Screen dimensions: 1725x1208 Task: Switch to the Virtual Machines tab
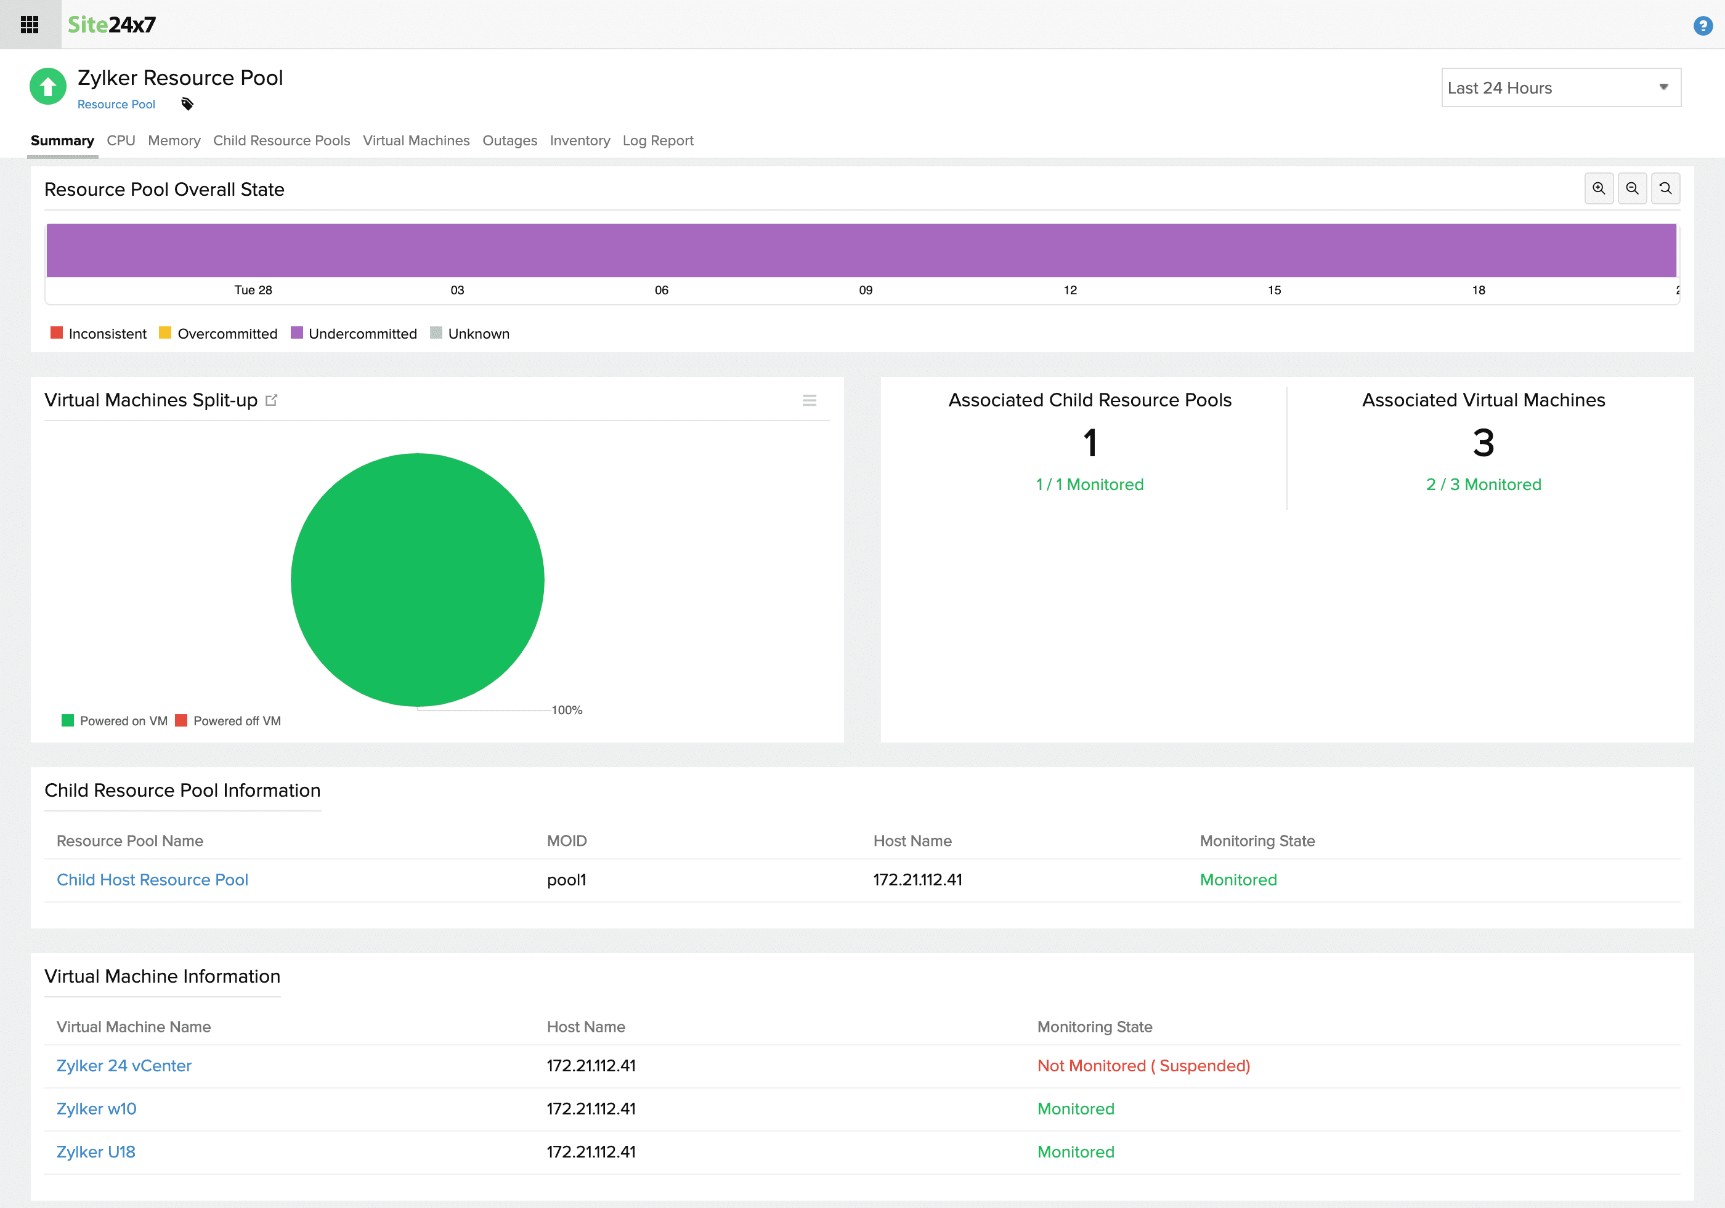pos(416,140)
